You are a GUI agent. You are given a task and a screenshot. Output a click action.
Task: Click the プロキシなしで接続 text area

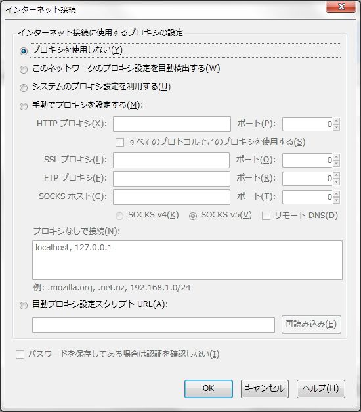click(x=187, y=260)
